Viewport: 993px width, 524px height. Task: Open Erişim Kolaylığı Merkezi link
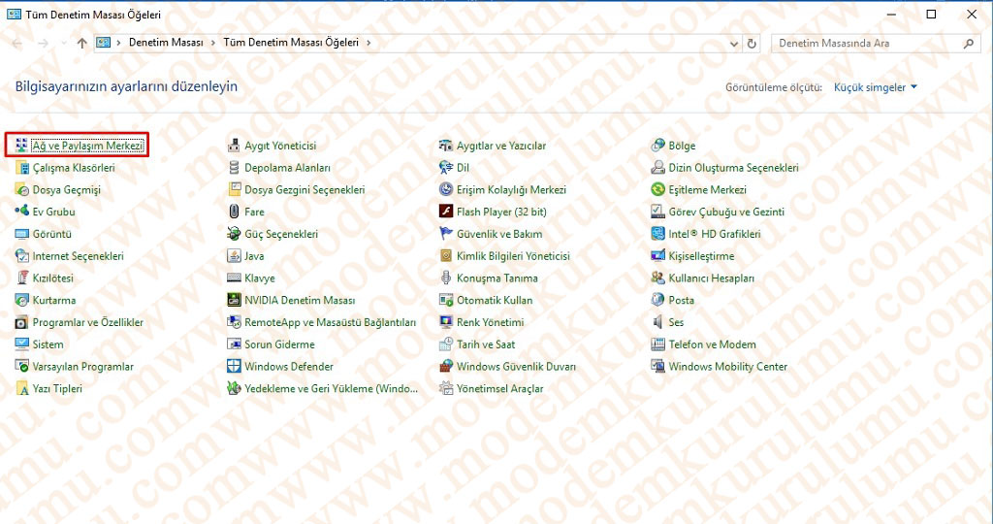pos(511,190)
